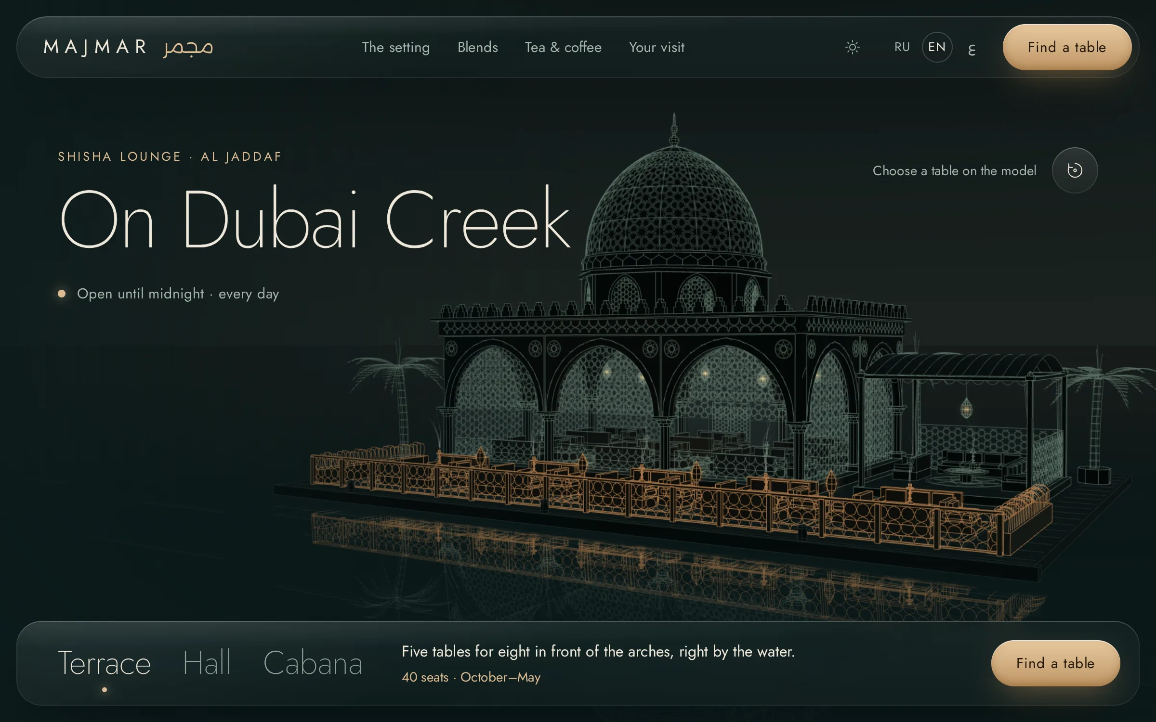Screen dimensions: 1156x722
Task: Click the 'Five tables for eight' description
Action: coord(598,651)
